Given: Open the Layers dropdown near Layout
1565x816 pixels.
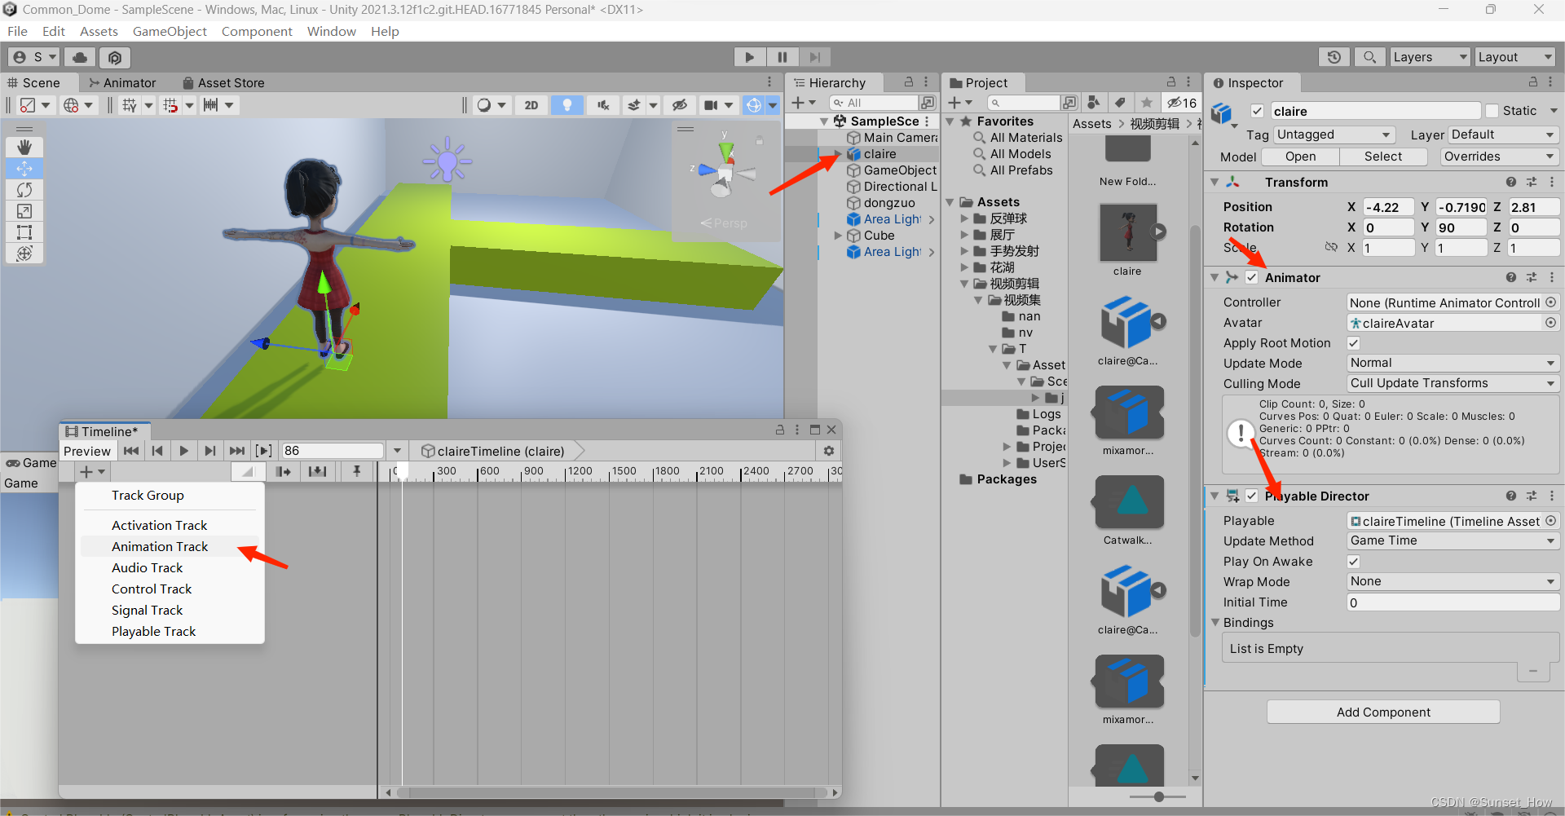Looking at the screenshot, I should (x=1429, y=56).
